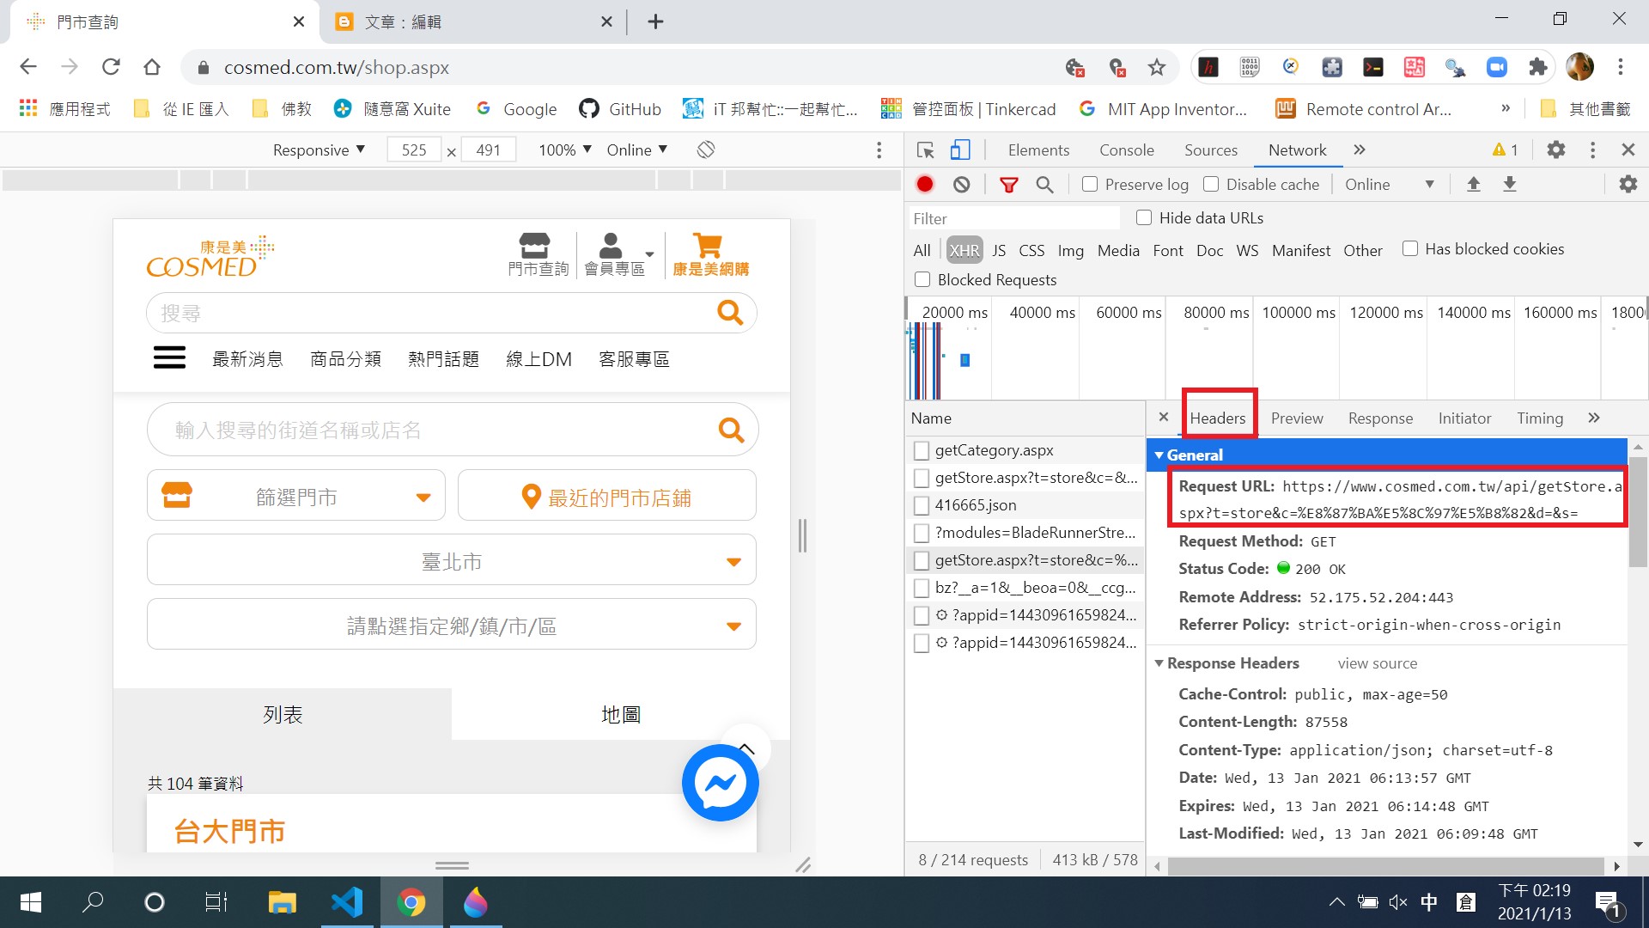Clear the network log with the clear icon
Viewport: 1649px width, 928px height.
pos(961,184)
